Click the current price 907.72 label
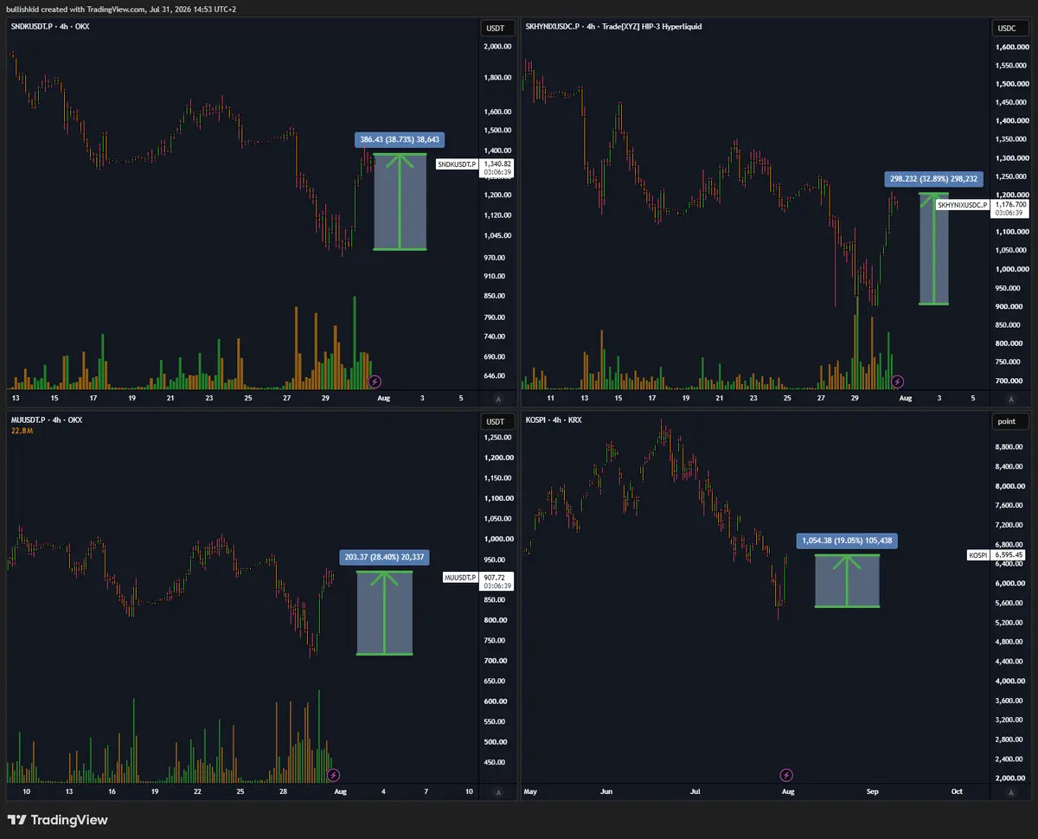1038x839 pixels. click(496, 576)
